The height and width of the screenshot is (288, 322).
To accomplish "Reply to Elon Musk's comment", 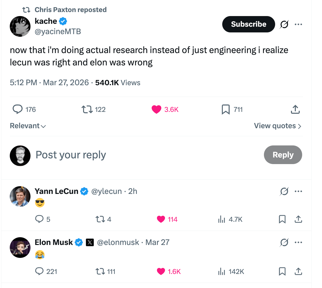I will (39, 271).
